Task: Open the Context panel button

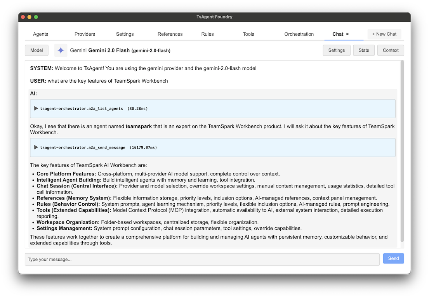Action: click(391, 50)
